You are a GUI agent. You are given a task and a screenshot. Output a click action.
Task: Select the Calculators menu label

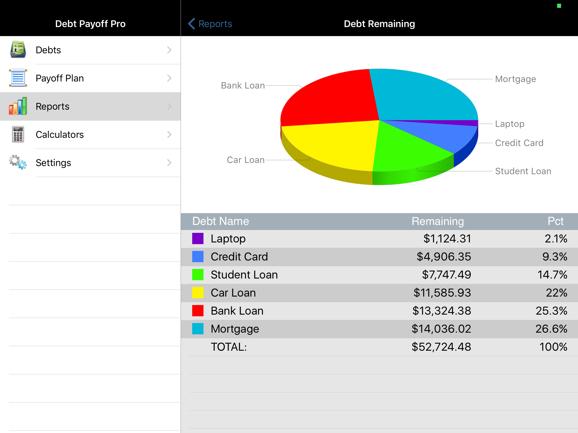point(60,134)
